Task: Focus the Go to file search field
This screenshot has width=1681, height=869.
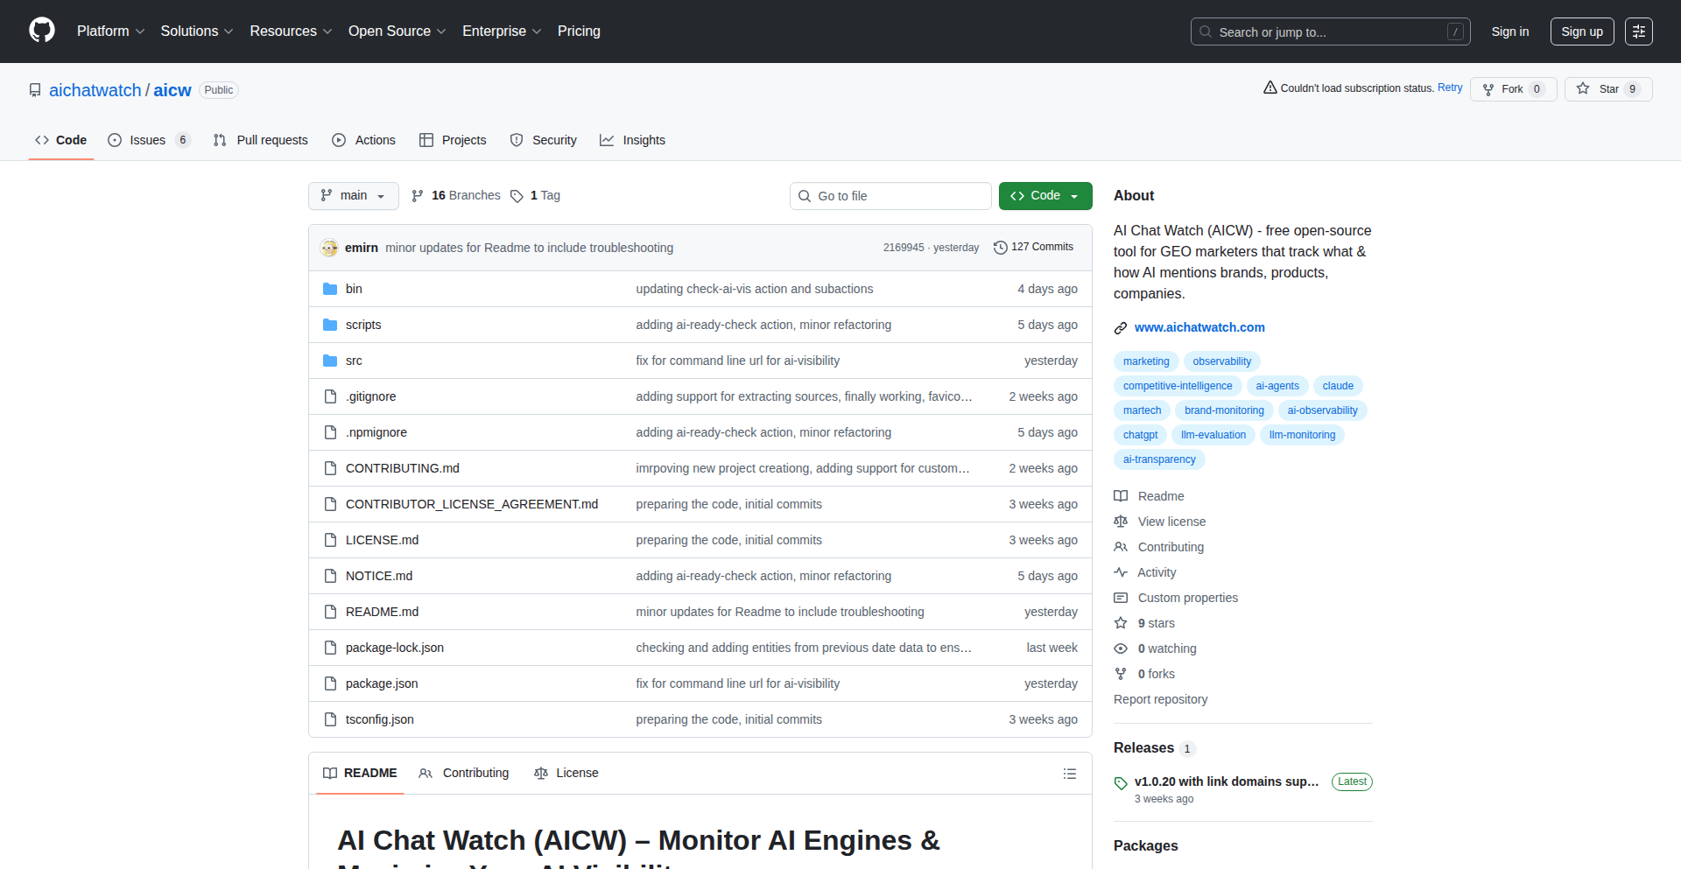Action: pyautogui.click(x=890, y=196)
